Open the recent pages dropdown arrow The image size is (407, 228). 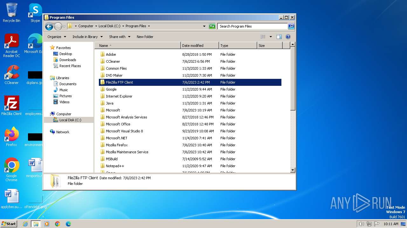click(64, 26)
